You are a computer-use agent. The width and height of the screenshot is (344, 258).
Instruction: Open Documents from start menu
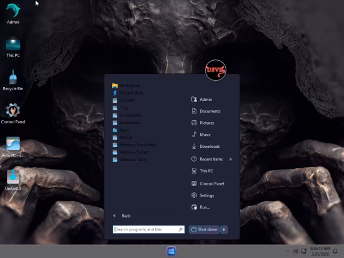[x=206, y=111]
